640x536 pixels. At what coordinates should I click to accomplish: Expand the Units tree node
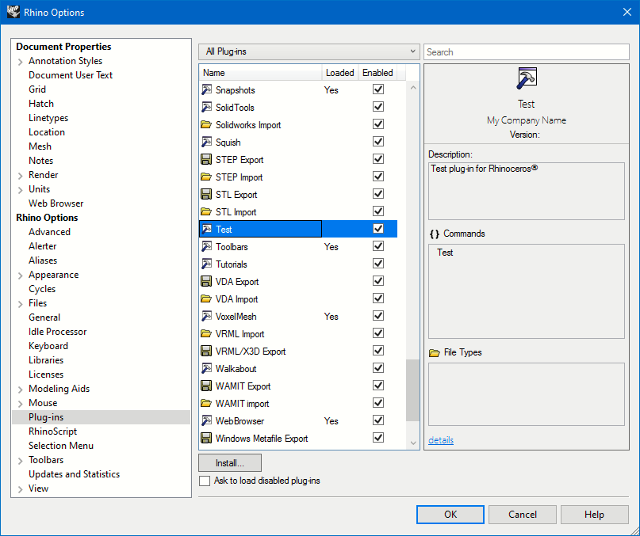pyautogui.click(x=21, y=190)
